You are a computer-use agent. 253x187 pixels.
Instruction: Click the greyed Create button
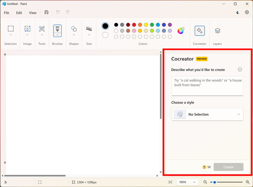click(x=228, y=167)
